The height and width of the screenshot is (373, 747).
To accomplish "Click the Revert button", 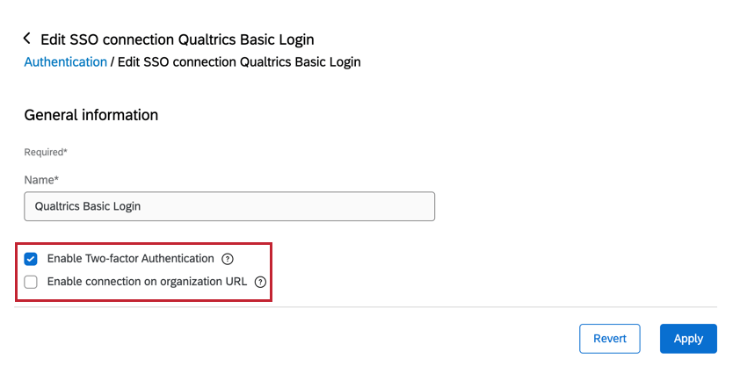I will pos(610,339).
